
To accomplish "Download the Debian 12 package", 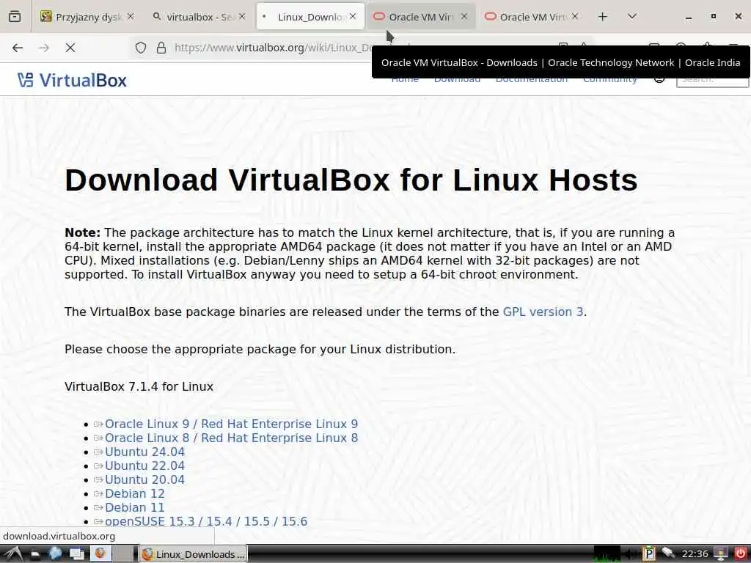I will 135,493.
